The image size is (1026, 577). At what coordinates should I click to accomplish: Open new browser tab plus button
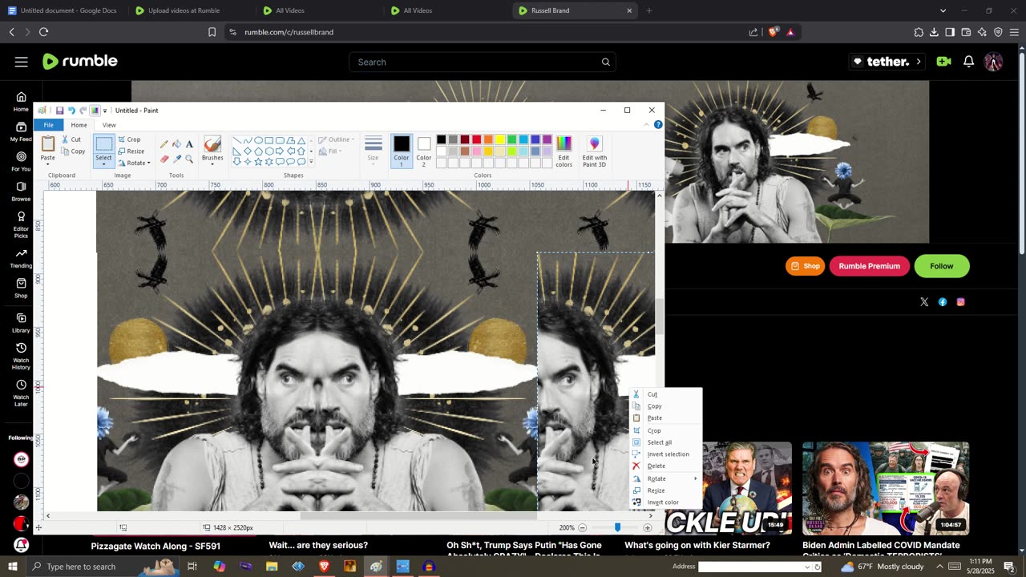click(649, 10)
